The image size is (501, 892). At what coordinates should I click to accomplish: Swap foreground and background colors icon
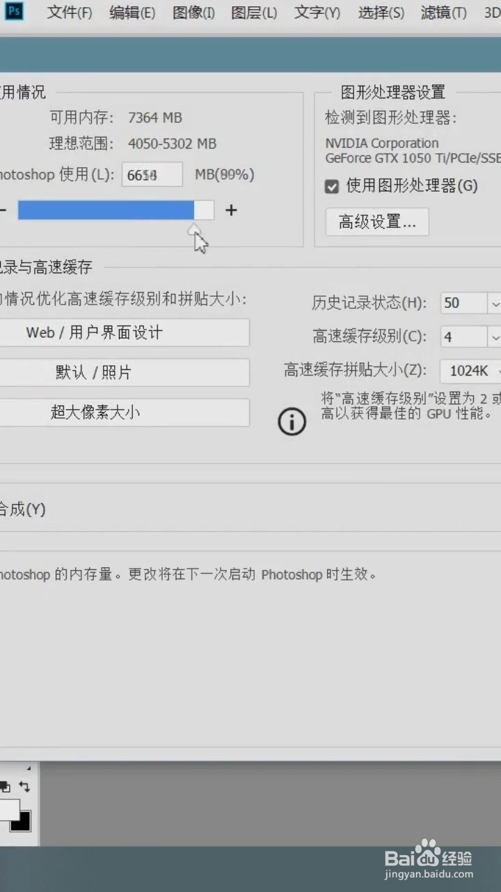tap(24, 787)
